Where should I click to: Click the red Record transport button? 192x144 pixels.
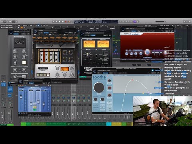click(x=66, y=22)
